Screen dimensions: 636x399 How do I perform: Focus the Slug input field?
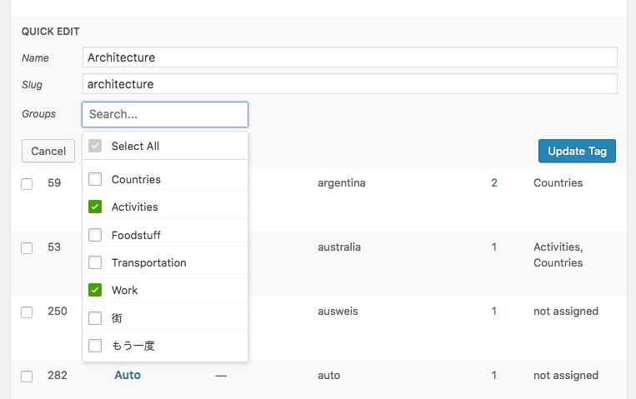pos(350,84)
